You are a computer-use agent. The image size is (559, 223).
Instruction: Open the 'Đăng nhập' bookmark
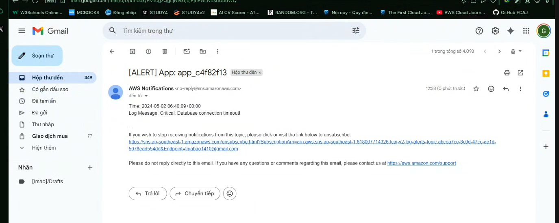120,13
